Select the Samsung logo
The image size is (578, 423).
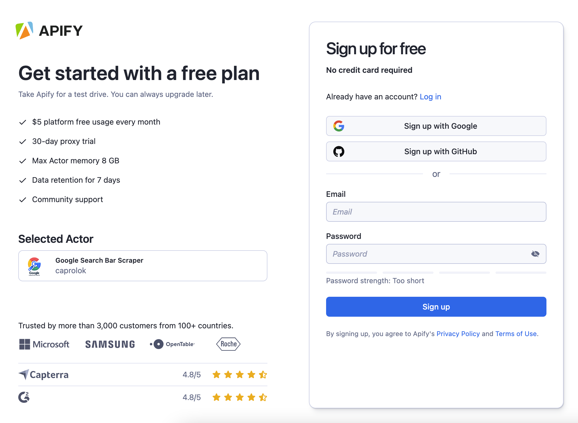pyautogui.click(x=110, y=344)
